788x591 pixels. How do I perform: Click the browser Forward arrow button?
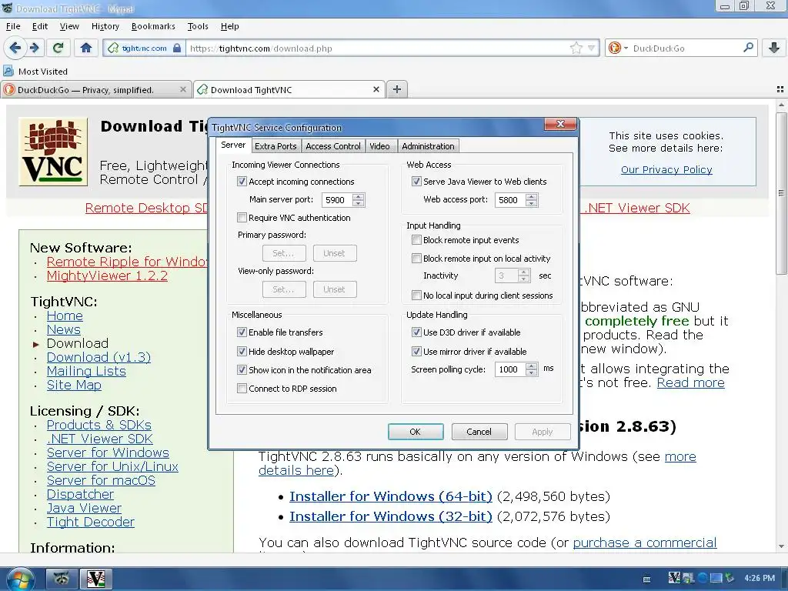[x=34, y=48]
